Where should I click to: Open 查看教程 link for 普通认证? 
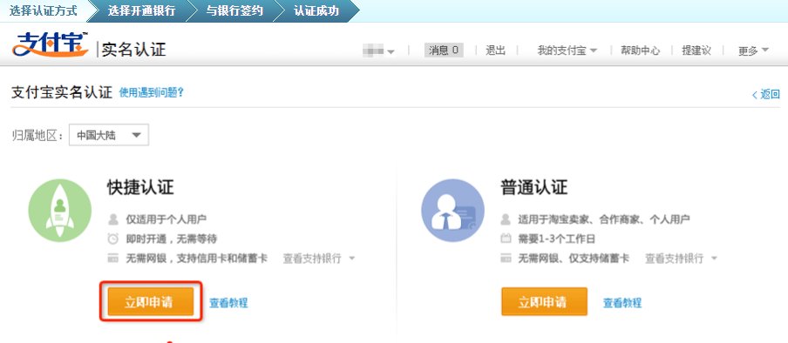622,303
